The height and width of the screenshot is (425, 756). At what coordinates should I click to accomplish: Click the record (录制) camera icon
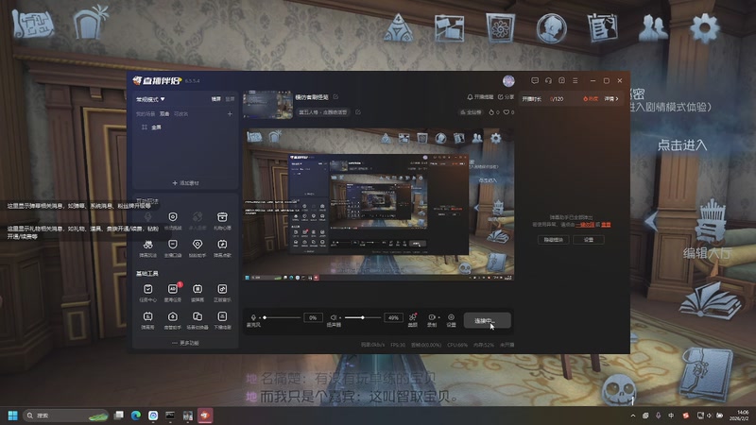(x=432, y=317)
